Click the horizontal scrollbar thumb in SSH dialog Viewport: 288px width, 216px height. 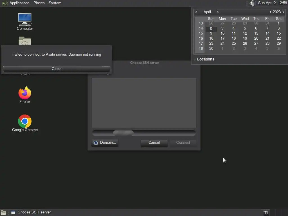coord(123,133)
